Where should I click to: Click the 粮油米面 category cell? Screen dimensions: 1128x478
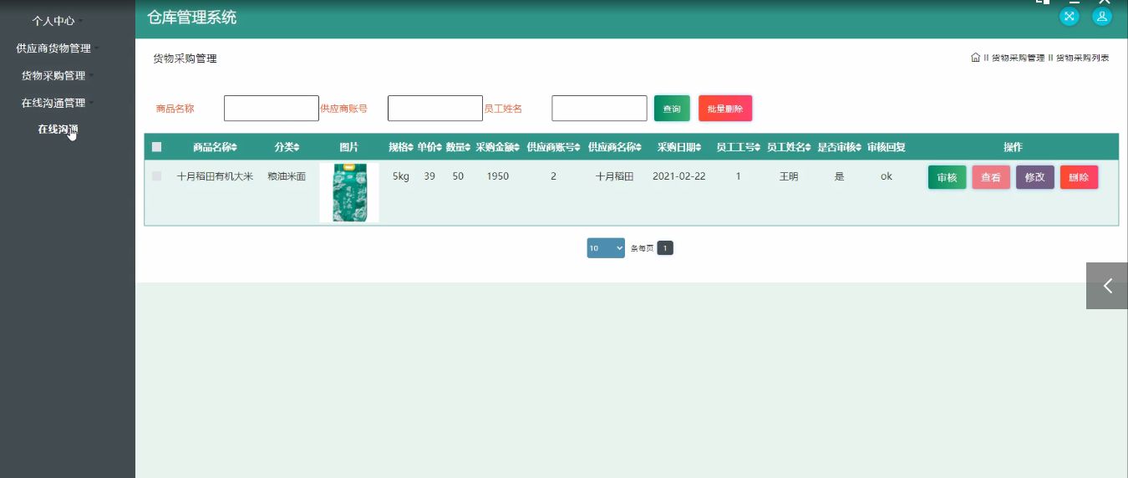tap(287, 176)
